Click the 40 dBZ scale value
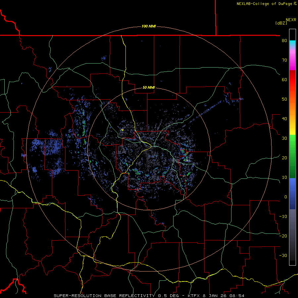This screenshot has height=298, width=298. [x=284, y=119]
